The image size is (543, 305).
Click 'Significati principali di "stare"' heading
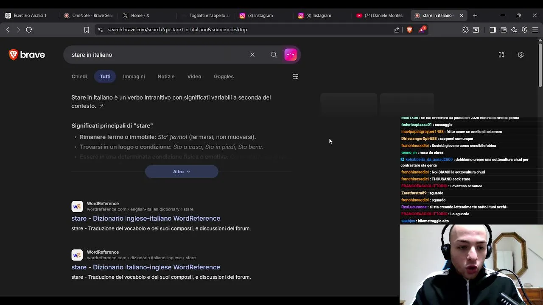click(x=112, y=126)
